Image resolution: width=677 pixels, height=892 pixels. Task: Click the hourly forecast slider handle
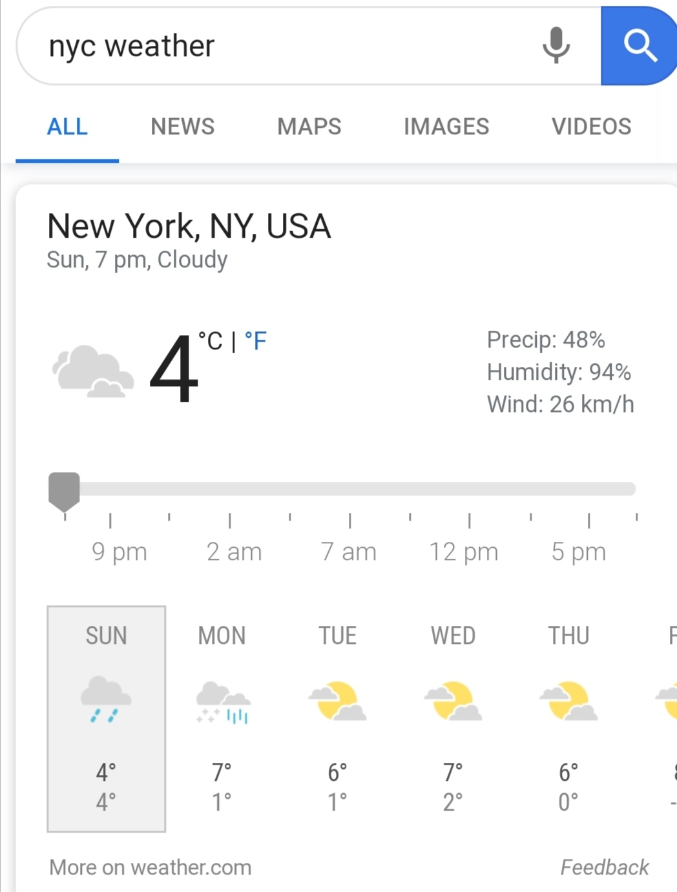click(64, 489)
